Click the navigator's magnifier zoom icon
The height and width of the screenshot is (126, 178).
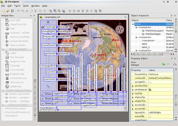click(x=48, y=86)
